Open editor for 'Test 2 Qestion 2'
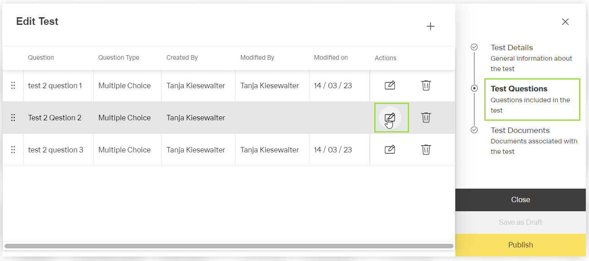This screenshot has height=261, width=589. click(390, 118)
